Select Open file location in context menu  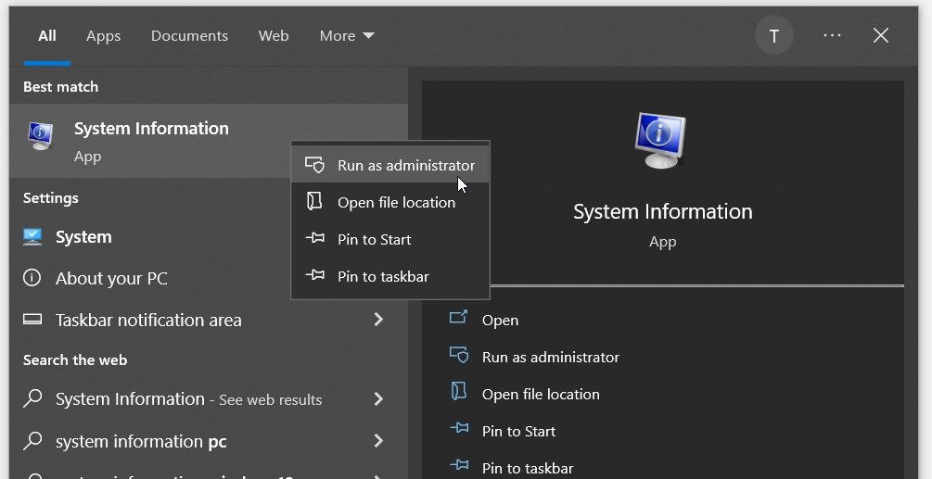click(x=389, y=202)
